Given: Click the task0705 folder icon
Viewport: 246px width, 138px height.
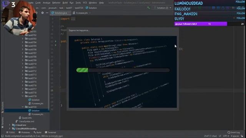Looking at the screenshot, I should [x=27, y=46].
